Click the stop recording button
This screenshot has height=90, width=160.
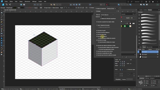pos(153,2)
